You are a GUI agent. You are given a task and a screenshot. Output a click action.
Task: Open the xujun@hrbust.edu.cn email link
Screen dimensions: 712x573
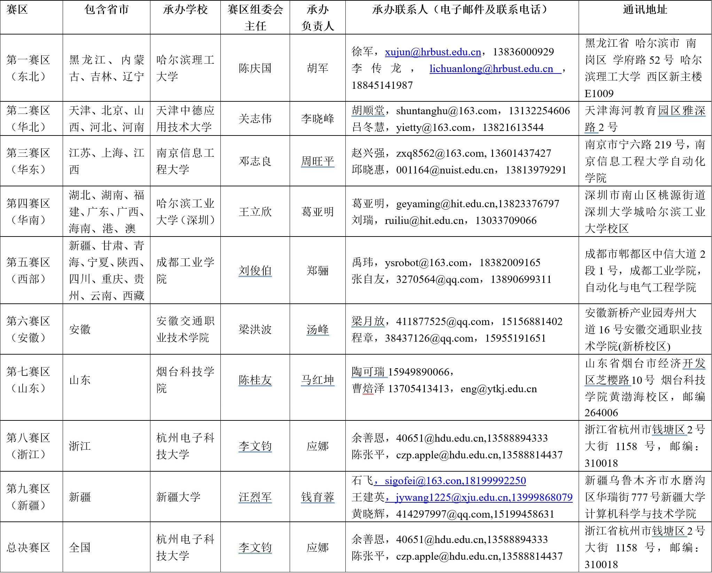433,52
